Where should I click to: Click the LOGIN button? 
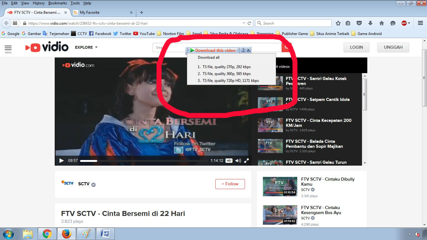point(356,47)
